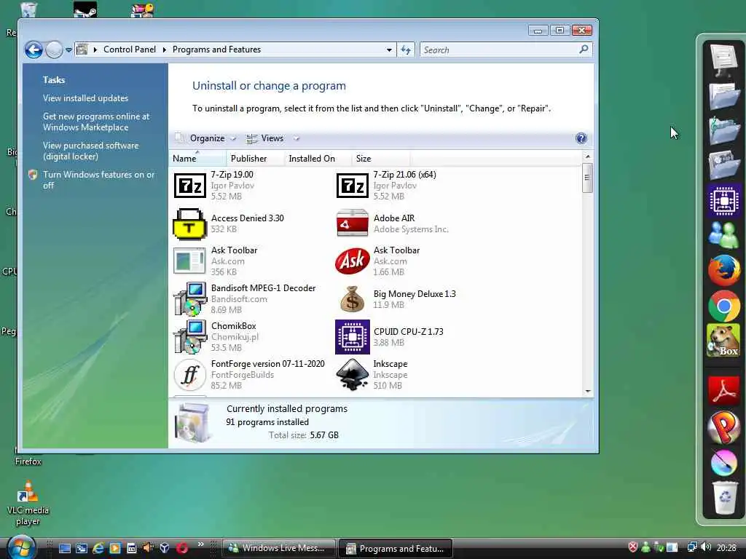This screenshot has width=746, height=559.
Task: Open Get new programs online link
Action: tap(96, 122)
